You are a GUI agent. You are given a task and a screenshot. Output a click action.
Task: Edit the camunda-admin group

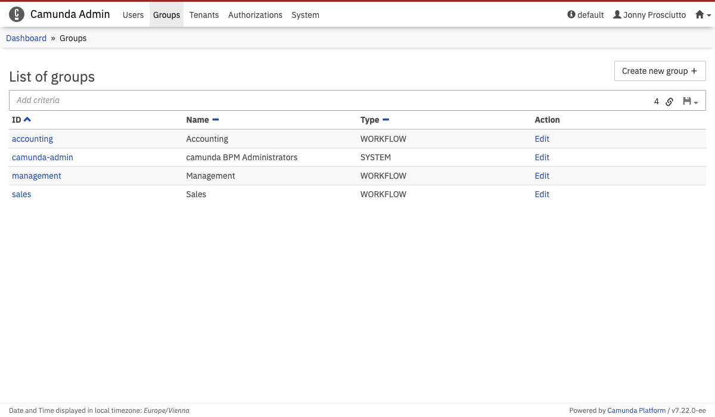542,157
